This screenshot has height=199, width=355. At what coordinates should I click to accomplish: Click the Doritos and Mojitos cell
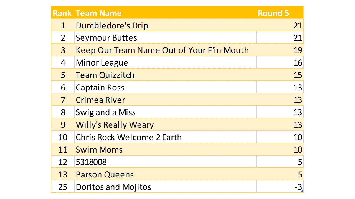coord(113,187)
